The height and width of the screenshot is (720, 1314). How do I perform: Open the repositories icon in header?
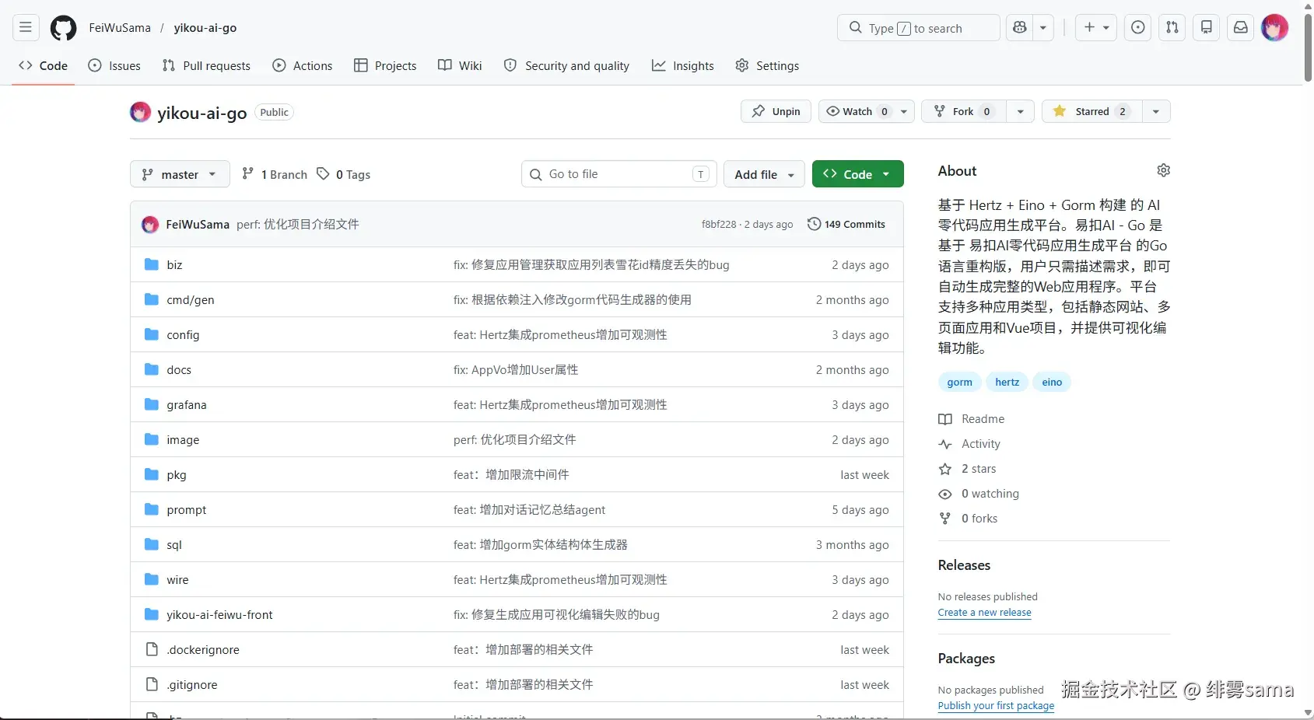point(1207,28)
